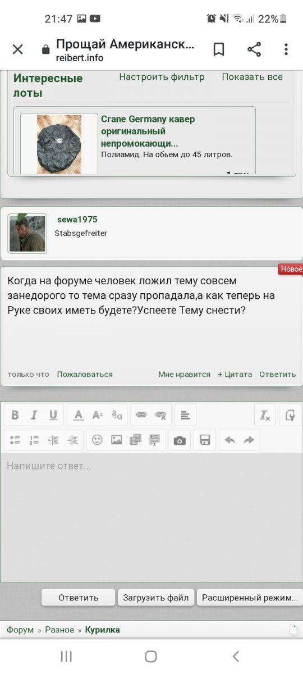The height and width of the screenshot is (674, 303).
Task: Share the page with share icon
Action: click(254, 49)
